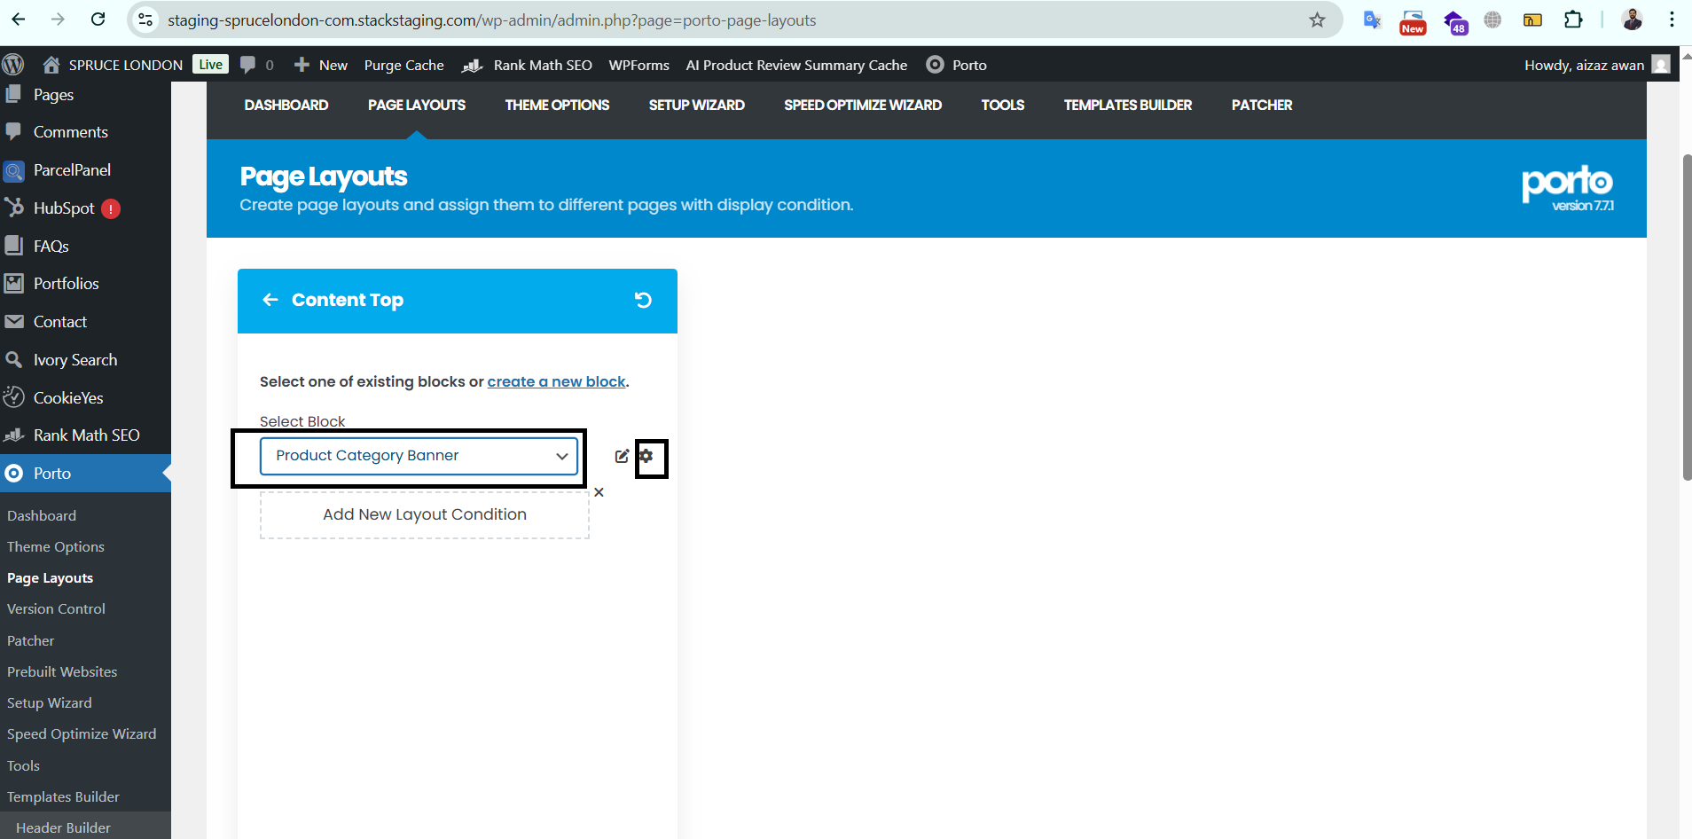Open the New content menu in admin bar

click(x=320, y=65)
